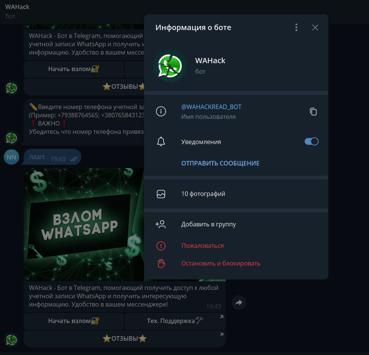Image resolution: width=369 pixels, height=355 pixels.
Task: Click lower Начать взлом bot button
Action: (74, 321)
